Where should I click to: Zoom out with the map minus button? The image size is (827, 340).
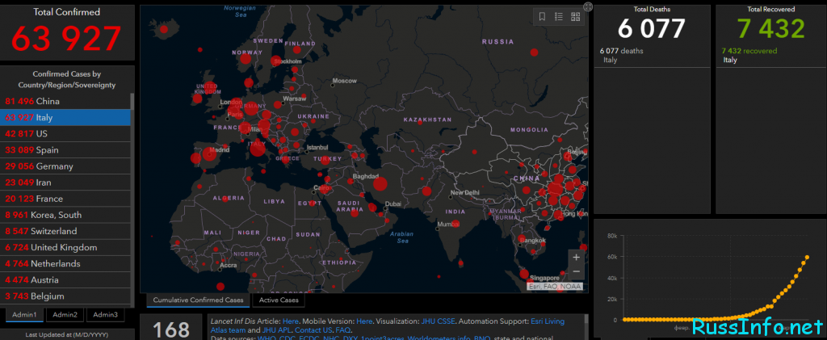(x=576, y=272)
